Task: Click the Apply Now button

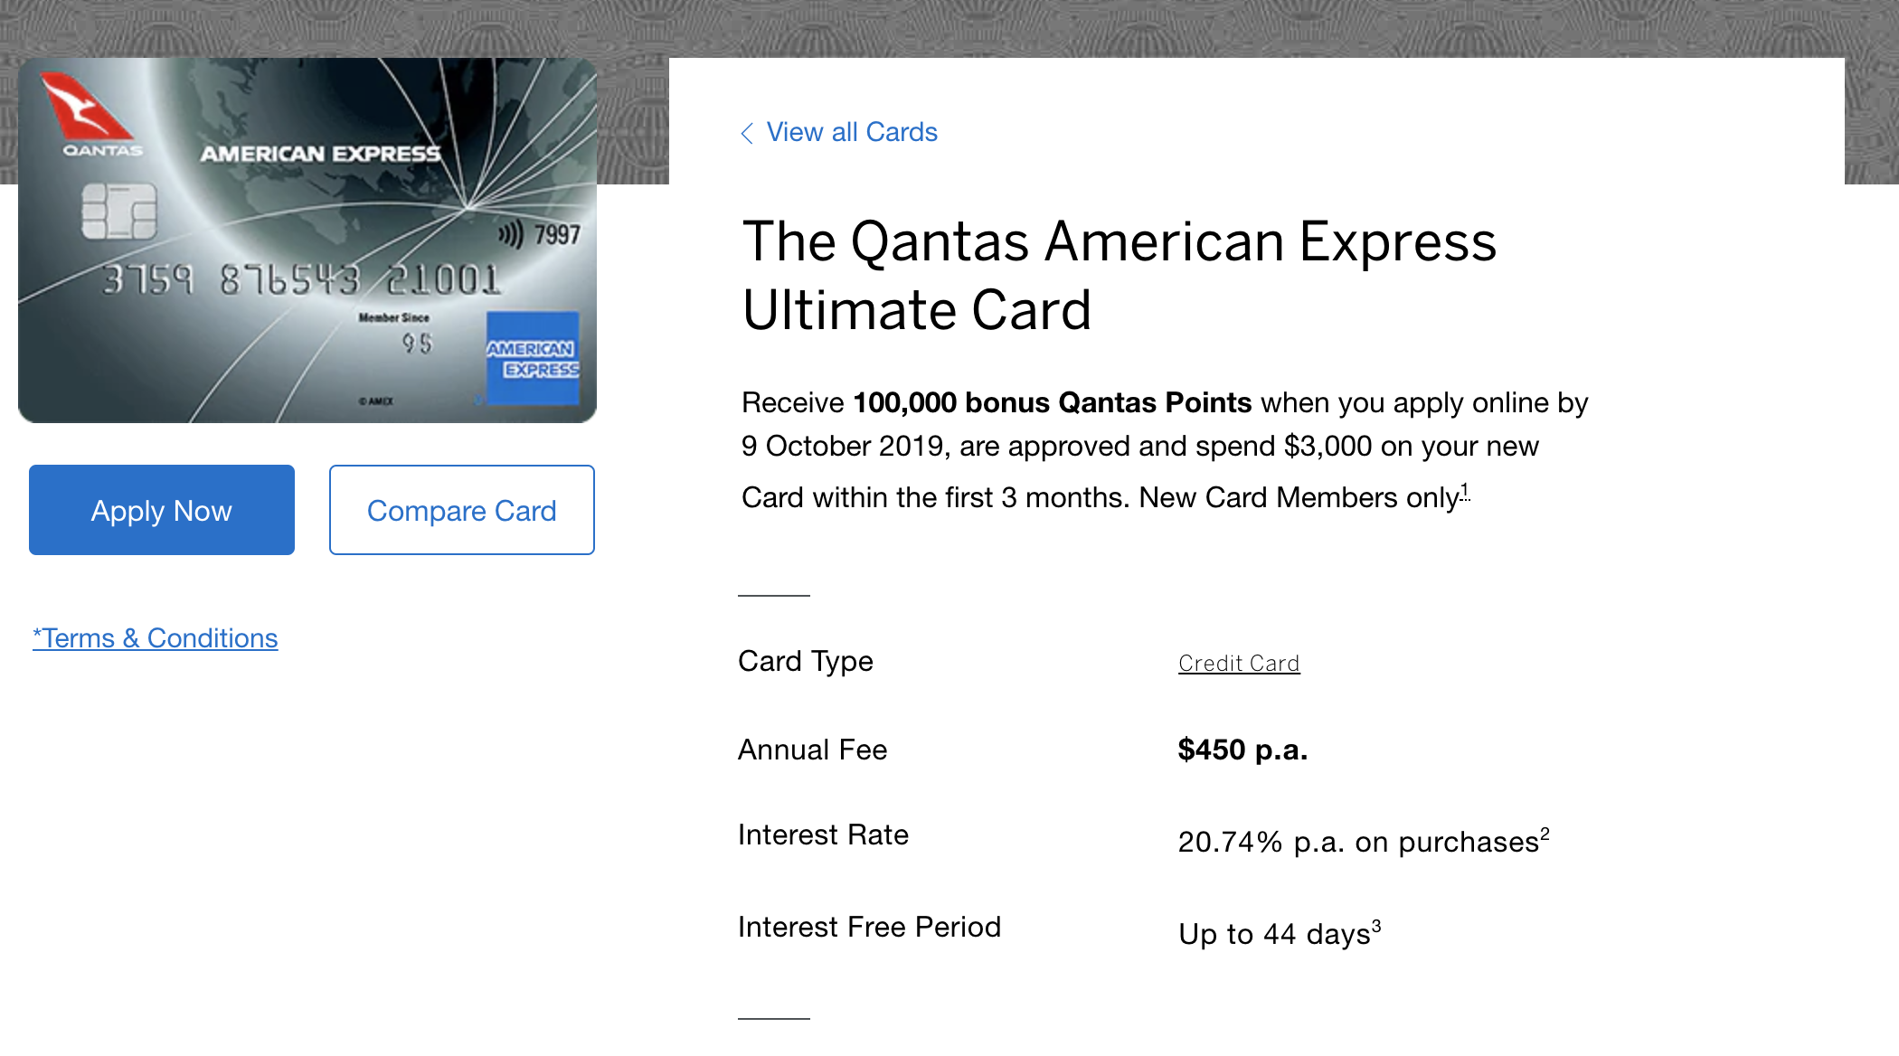Action: click(162, 510)
